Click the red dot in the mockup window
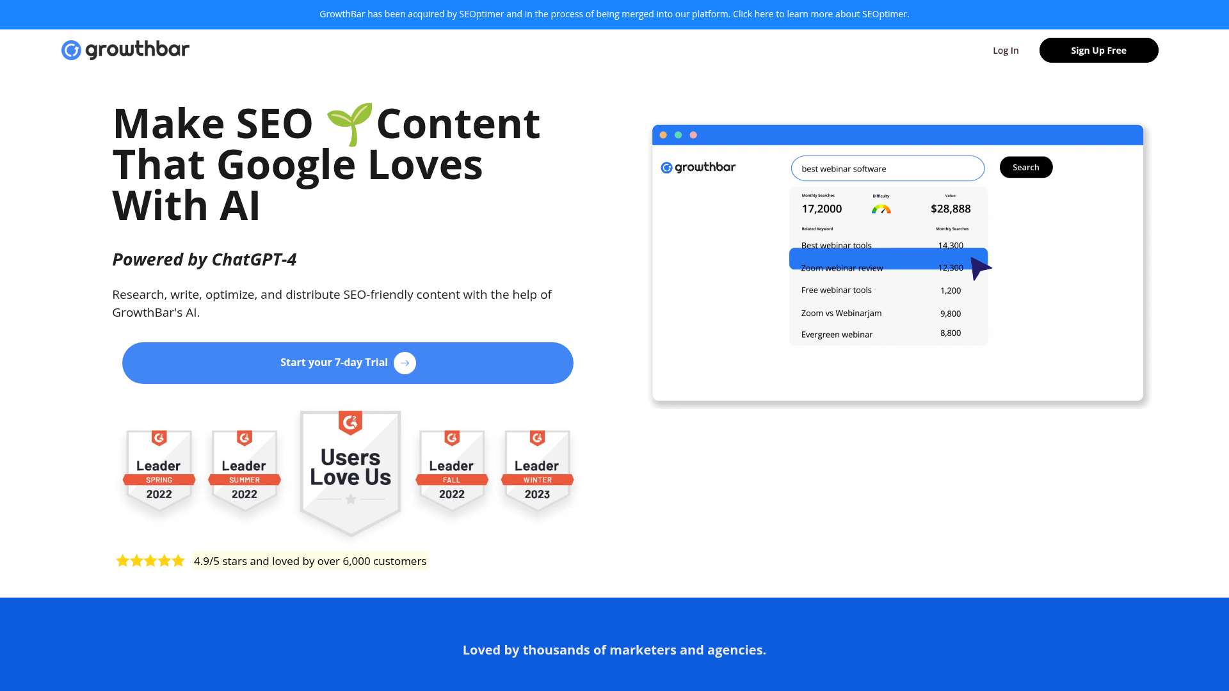 (x=693, y=134)
